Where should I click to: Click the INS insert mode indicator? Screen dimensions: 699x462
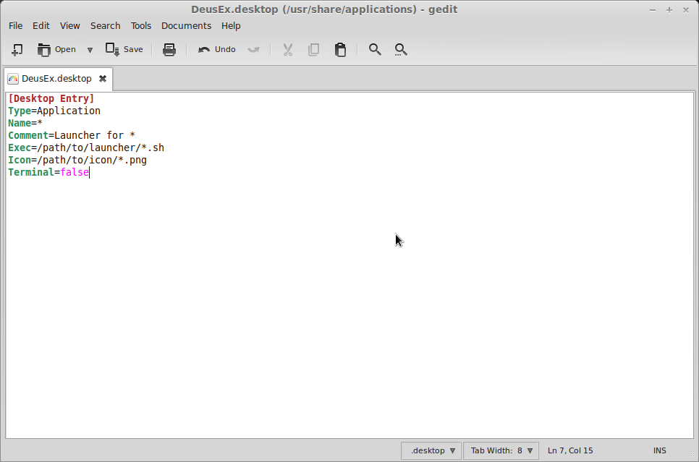click(x=660, y=450)
